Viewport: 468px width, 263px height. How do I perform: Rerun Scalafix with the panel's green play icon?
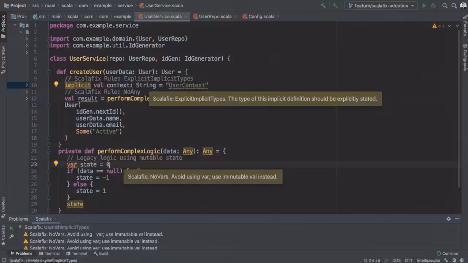[x=11, y=228]
